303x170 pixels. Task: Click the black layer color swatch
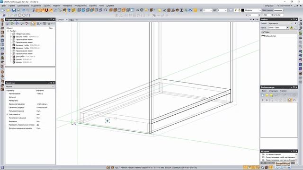(243, 10)
